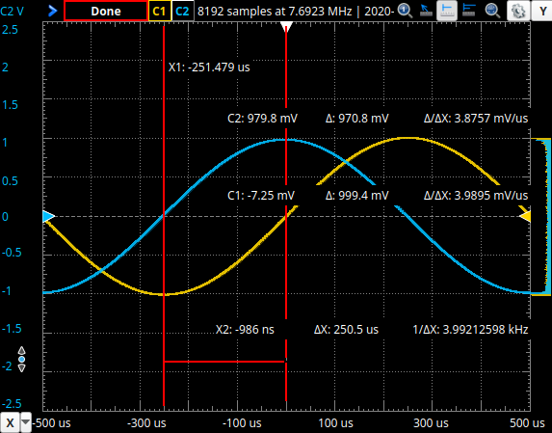Click the Done acquisition status box
The image size is (552, 433).
[106, 11]
